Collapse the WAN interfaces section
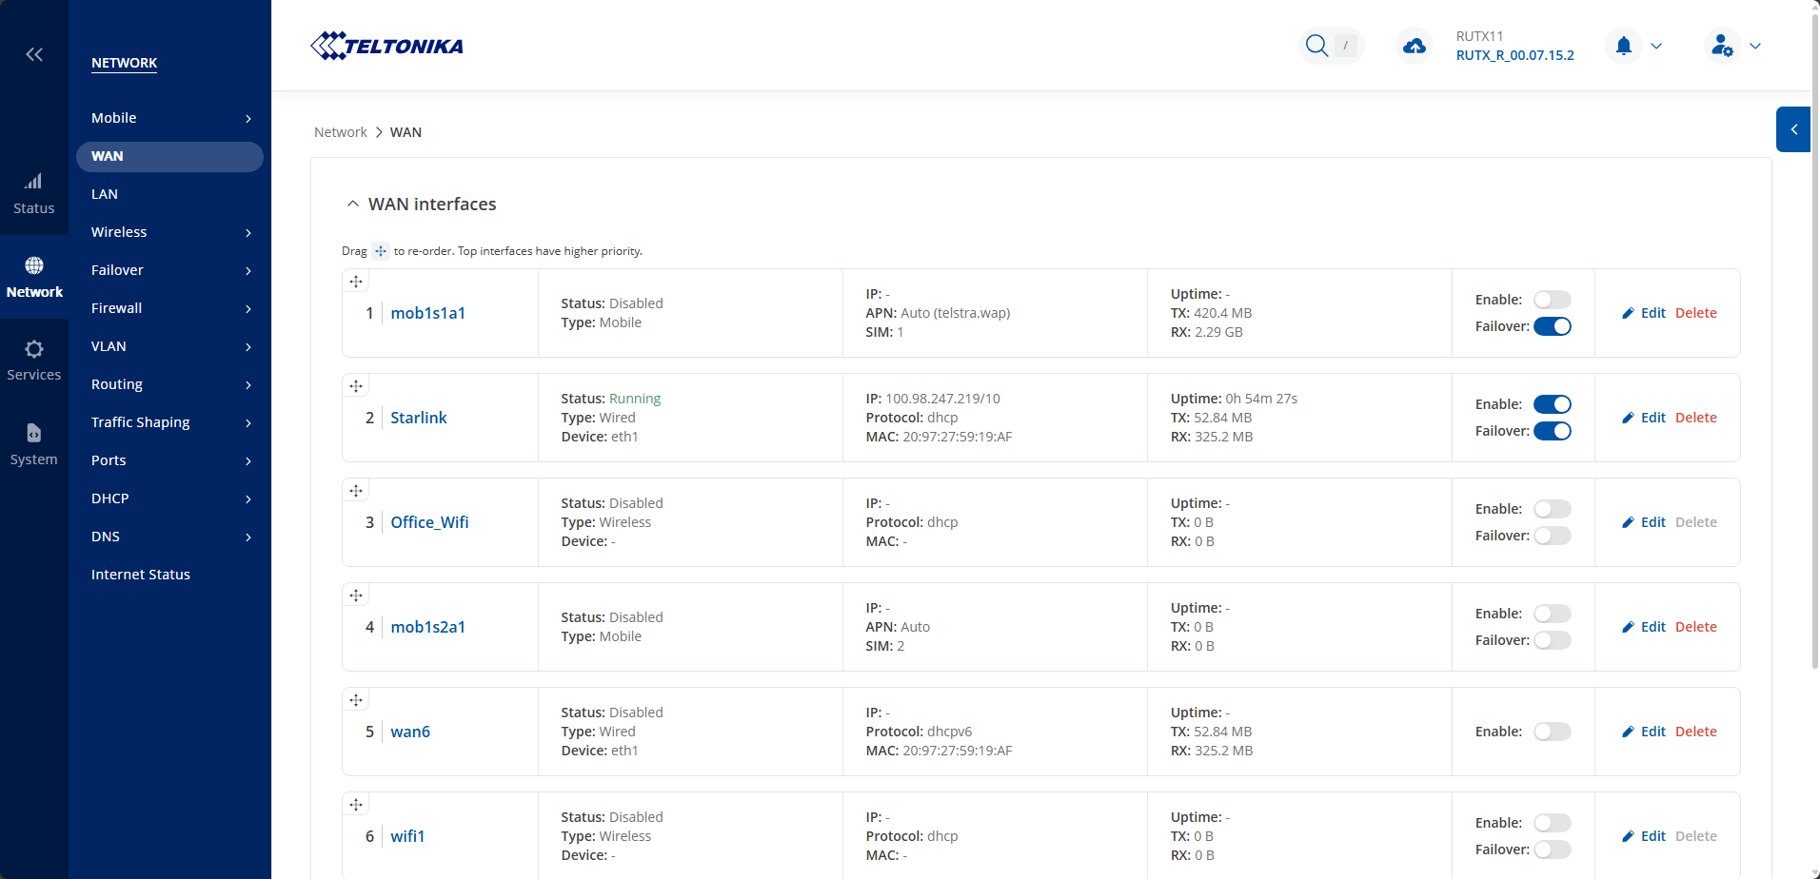 click(x=353, y=205)
